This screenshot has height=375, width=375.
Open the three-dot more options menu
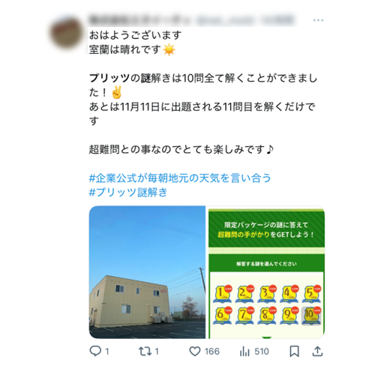318,20
